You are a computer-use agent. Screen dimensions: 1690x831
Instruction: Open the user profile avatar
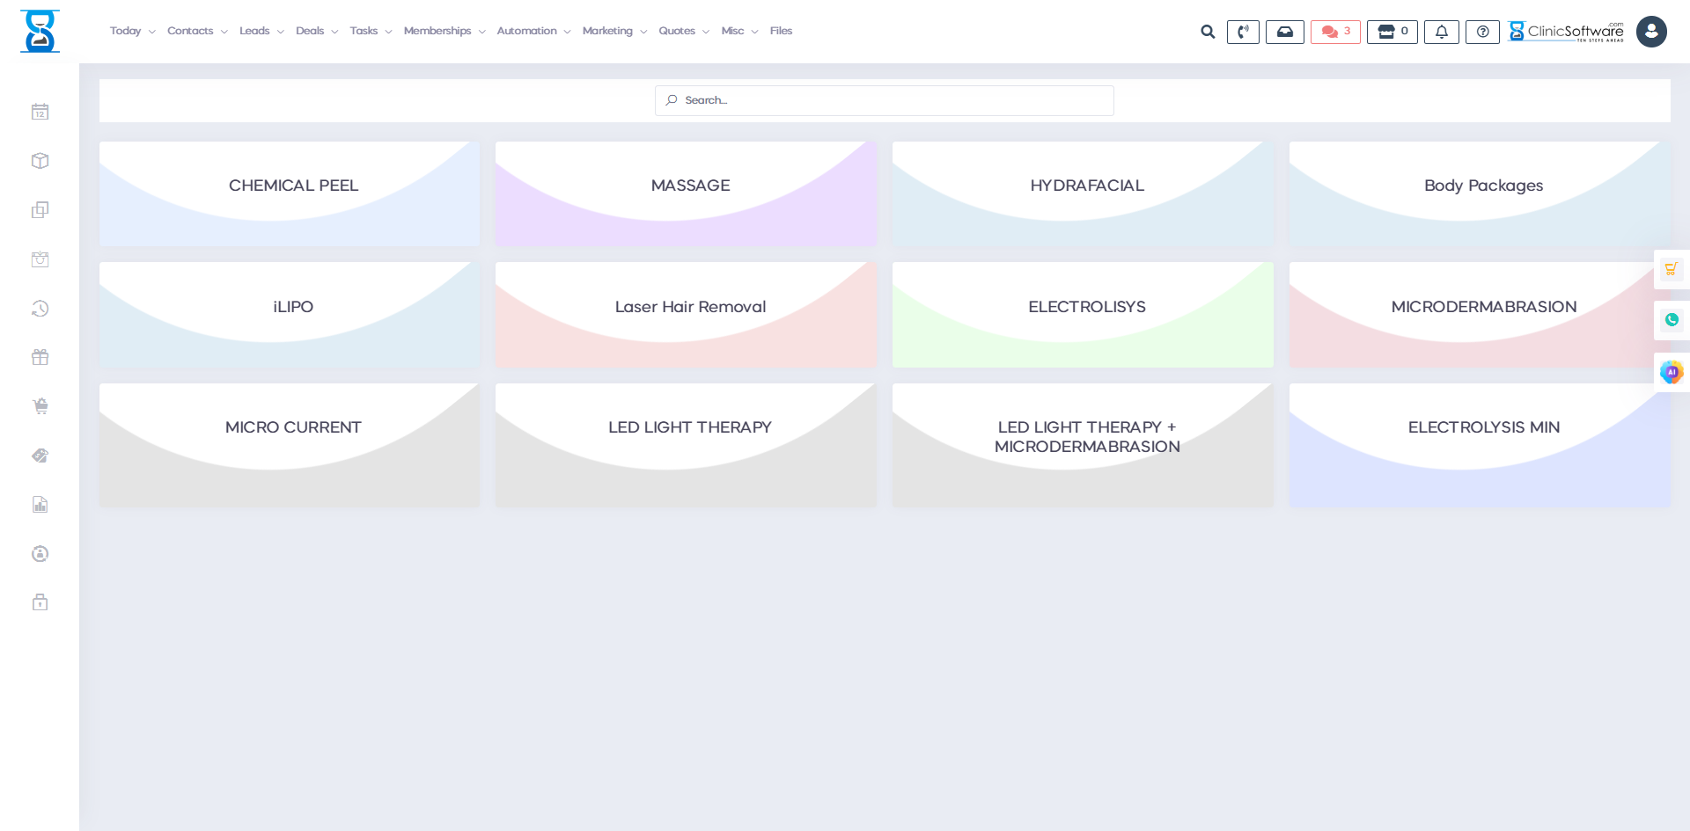click(x=1650, y=32)
